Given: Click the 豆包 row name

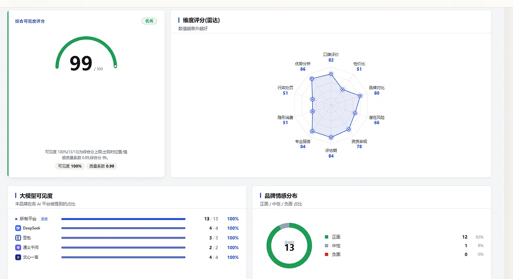Looking at the screenshot, I should tap(27, 238).
